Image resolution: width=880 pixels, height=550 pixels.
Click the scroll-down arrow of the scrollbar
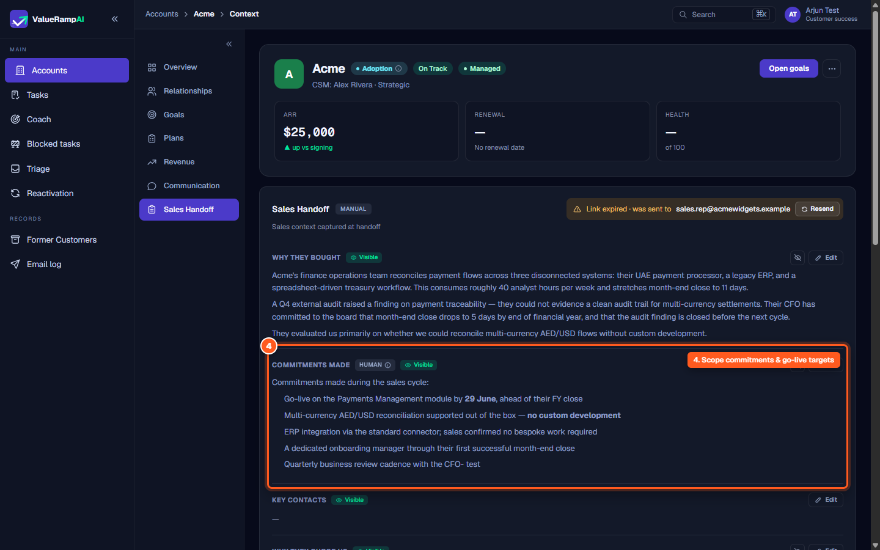coord(875,545)
